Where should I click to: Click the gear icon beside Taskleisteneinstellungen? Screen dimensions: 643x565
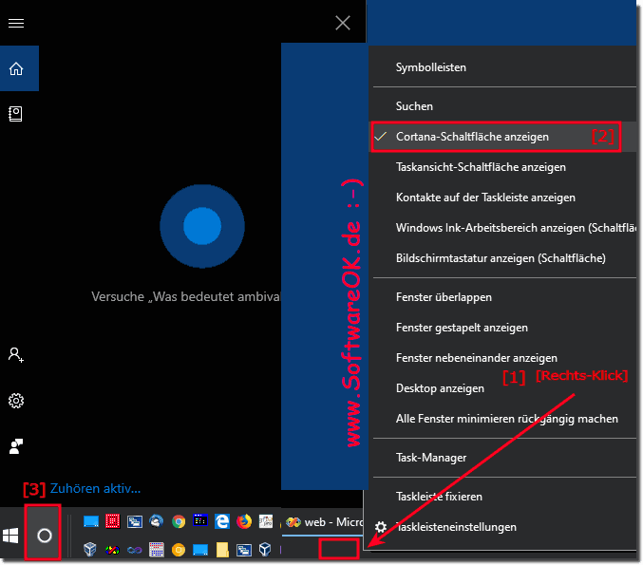[x=381, y=527]
